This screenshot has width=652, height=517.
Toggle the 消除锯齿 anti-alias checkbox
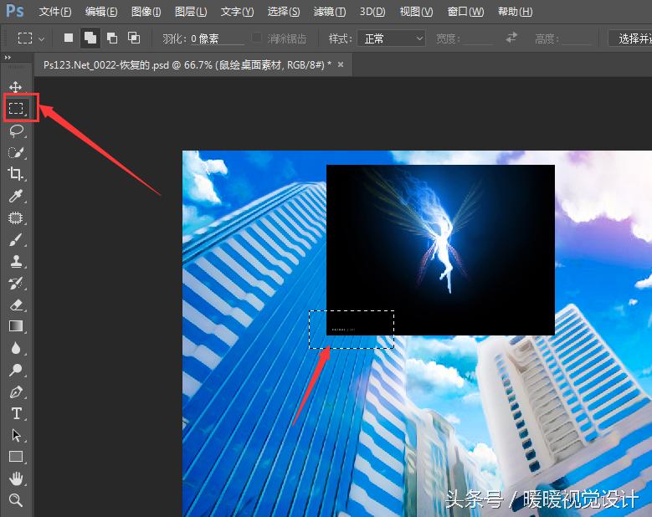coord(257,38)
